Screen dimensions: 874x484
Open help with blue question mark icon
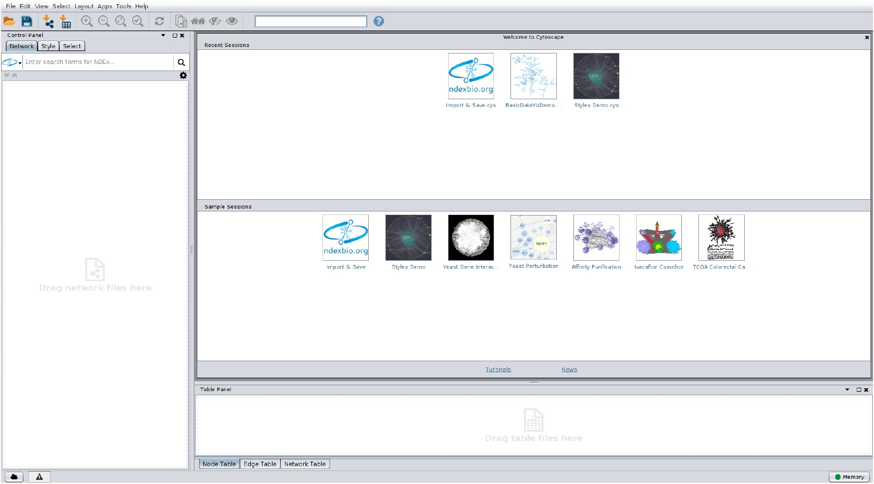[379, 21]
